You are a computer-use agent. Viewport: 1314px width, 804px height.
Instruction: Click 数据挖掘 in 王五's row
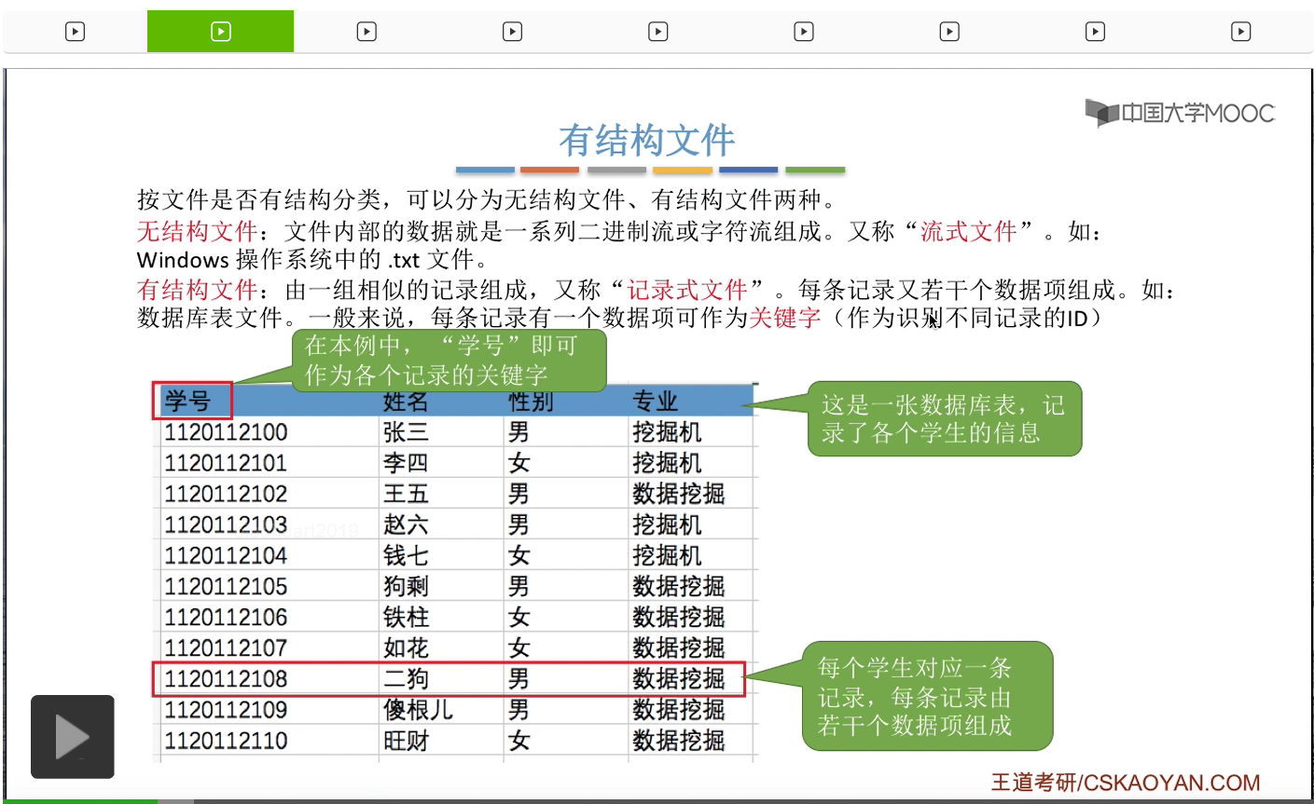click(x=679, y=494)
